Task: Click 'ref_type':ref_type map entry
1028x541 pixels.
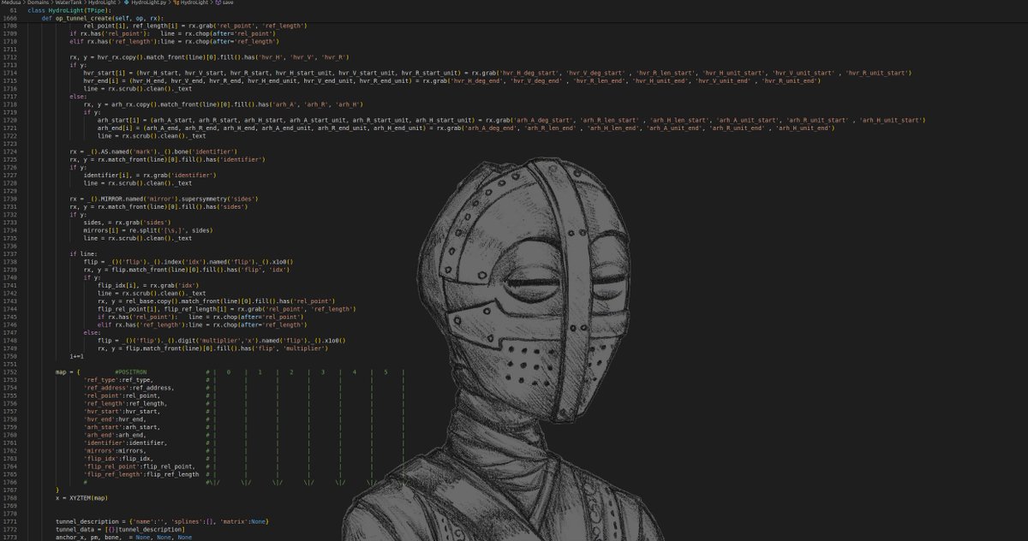Action: pos(118,380)
